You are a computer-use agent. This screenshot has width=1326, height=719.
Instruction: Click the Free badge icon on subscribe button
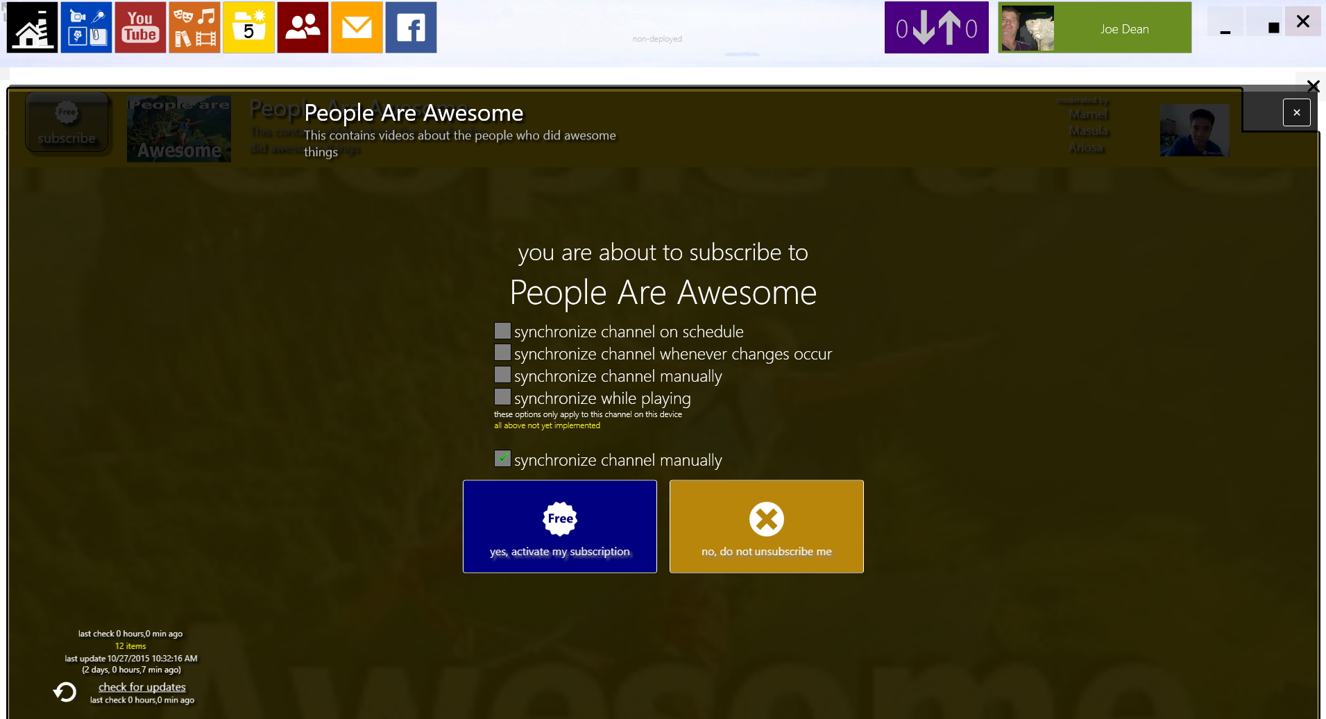(560, 518)
